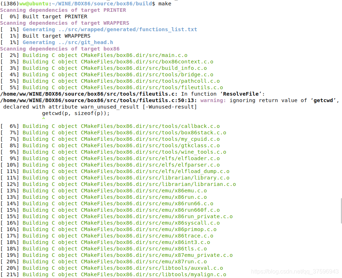The width and height of the screenshot is (342, 278).
Task: Click the 'warning:' label in compiler output
Action: click(x=213, y=101)
